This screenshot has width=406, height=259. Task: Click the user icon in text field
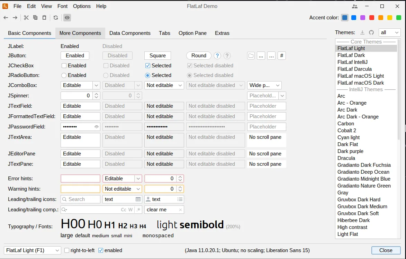click(x=148, y=199)
